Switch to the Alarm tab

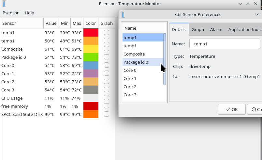pyautogui.click(x=216, y=30)
